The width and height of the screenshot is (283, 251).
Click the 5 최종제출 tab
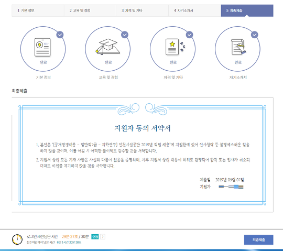(247, 10)
